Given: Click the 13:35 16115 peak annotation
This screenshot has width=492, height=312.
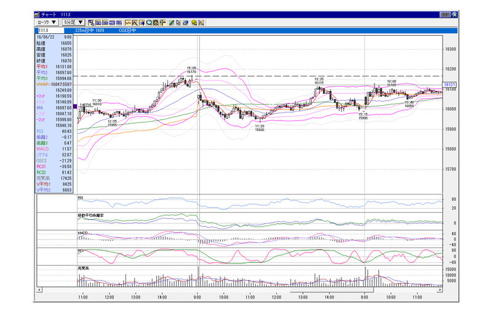Looking at the screenshot, I should pos(319,81).
